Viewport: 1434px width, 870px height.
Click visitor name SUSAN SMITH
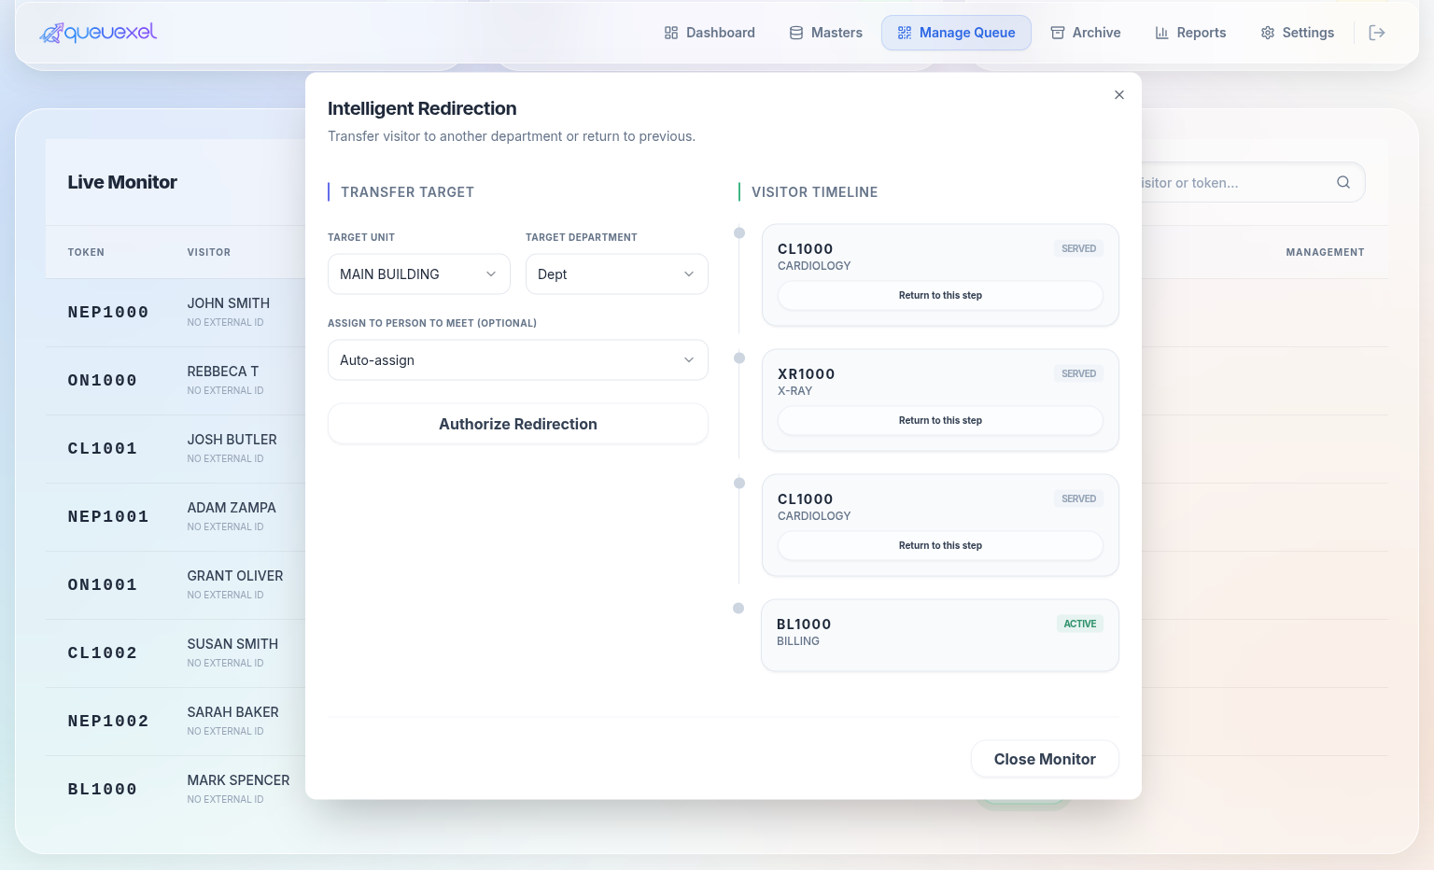pos(232,644)
